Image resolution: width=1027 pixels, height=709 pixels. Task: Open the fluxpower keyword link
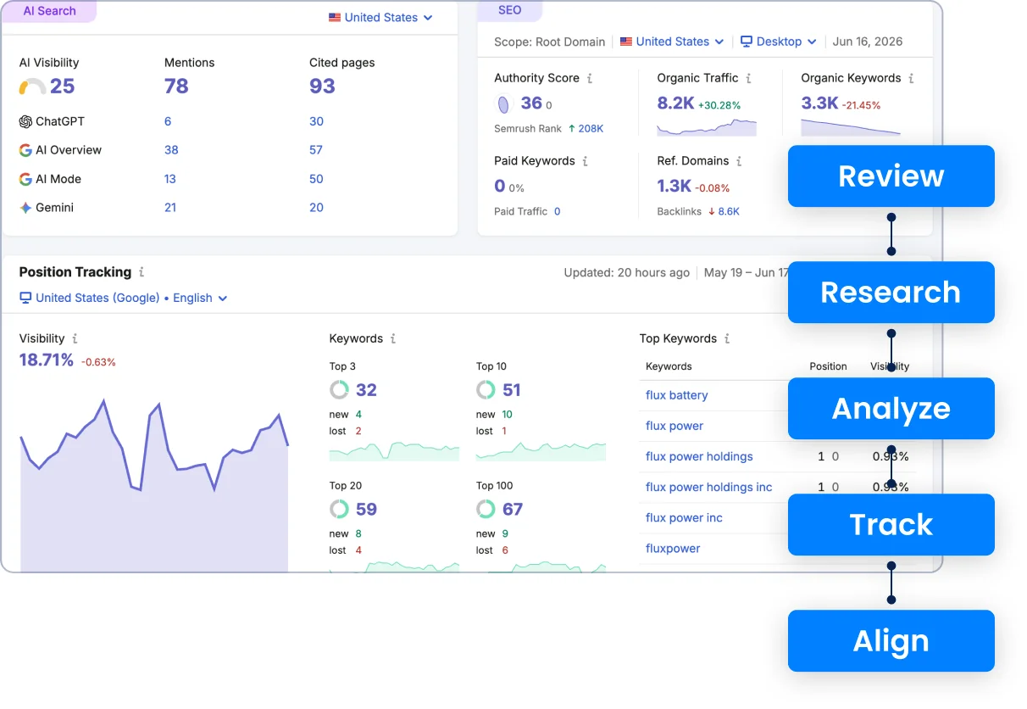(673, 549)
